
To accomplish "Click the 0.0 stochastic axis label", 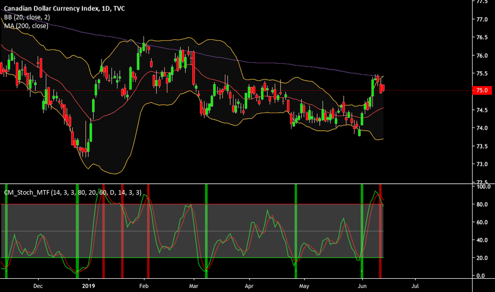I will click(x=481, y=276).
